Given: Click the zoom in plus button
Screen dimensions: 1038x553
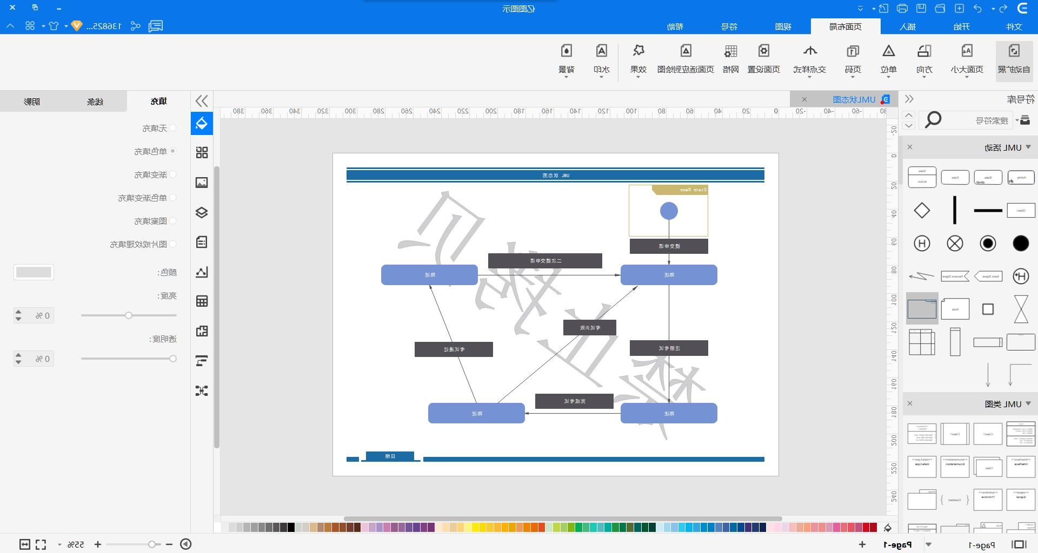Looking at the screenshot, I should coord(97,544).
